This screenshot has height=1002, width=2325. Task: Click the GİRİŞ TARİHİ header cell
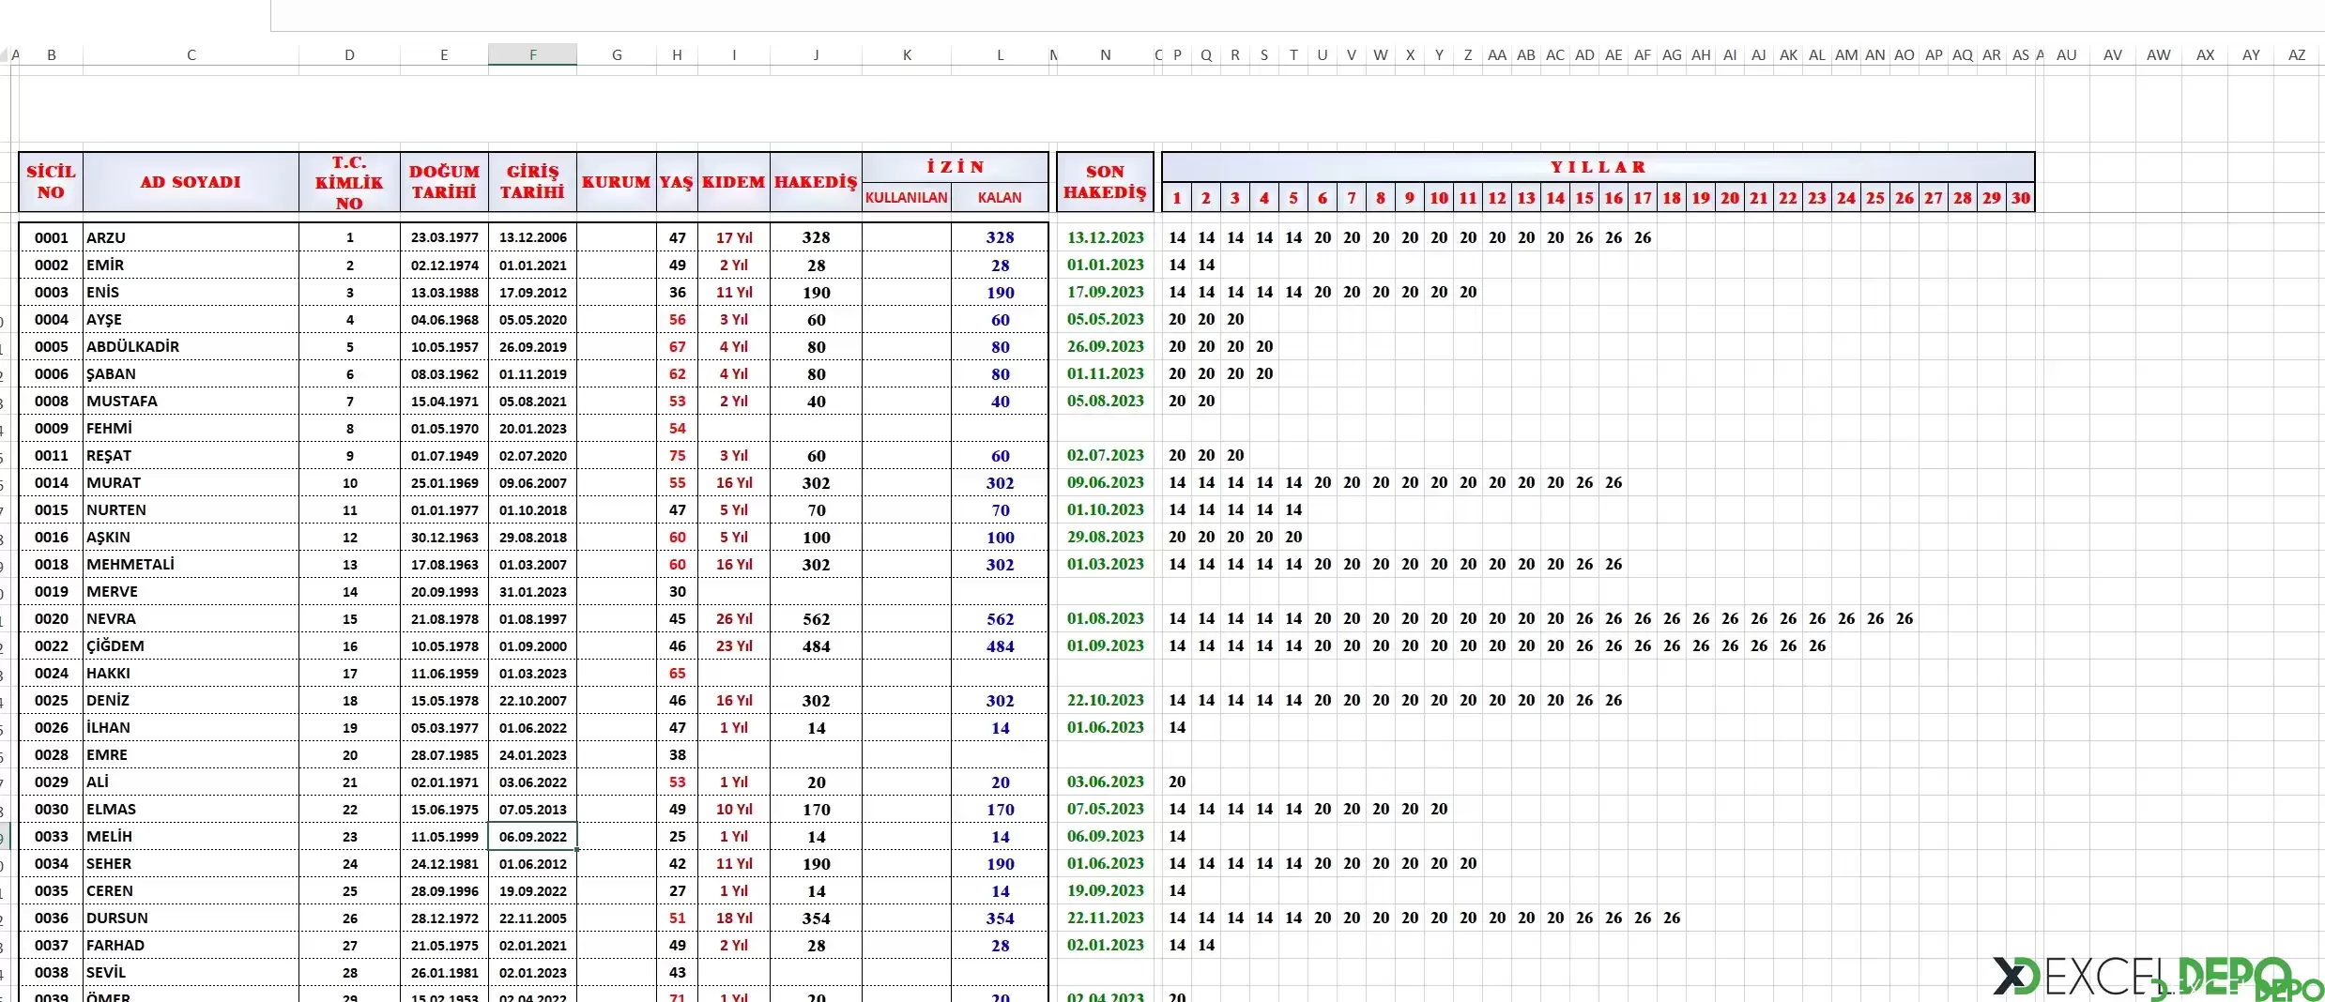pyautogui.click(x=532, y=182)
